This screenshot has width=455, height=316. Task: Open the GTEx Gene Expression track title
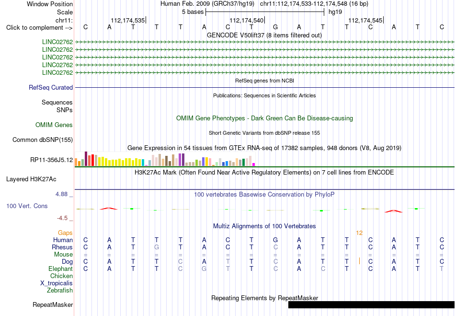click(264, 148)
